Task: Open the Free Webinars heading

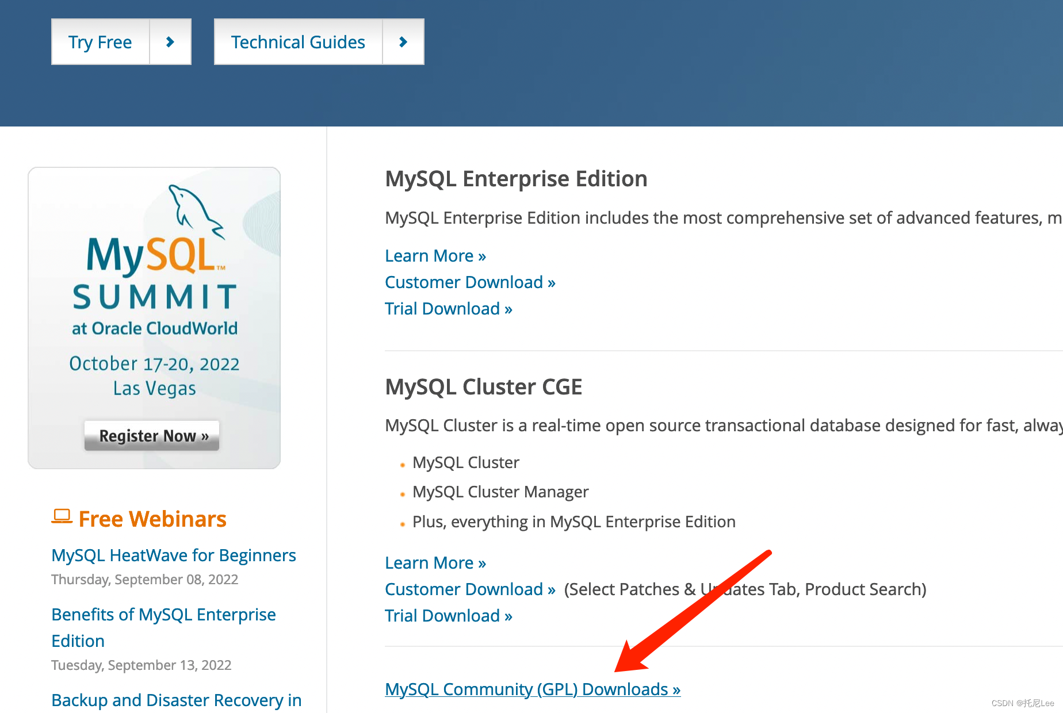Action: [152, 519]
